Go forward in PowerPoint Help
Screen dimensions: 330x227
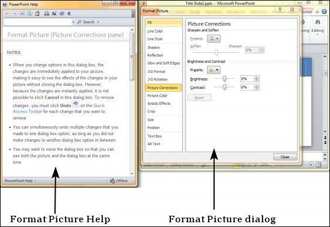tap(15, 14)
